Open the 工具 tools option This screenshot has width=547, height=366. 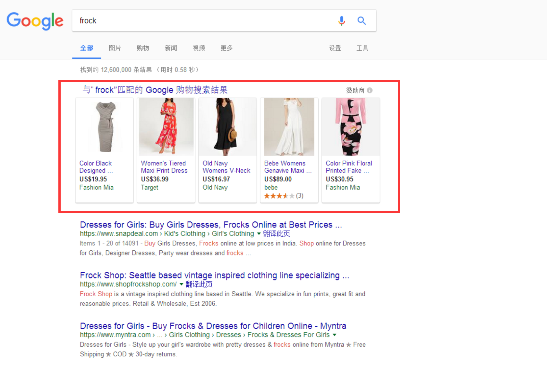tap(362, 48)
